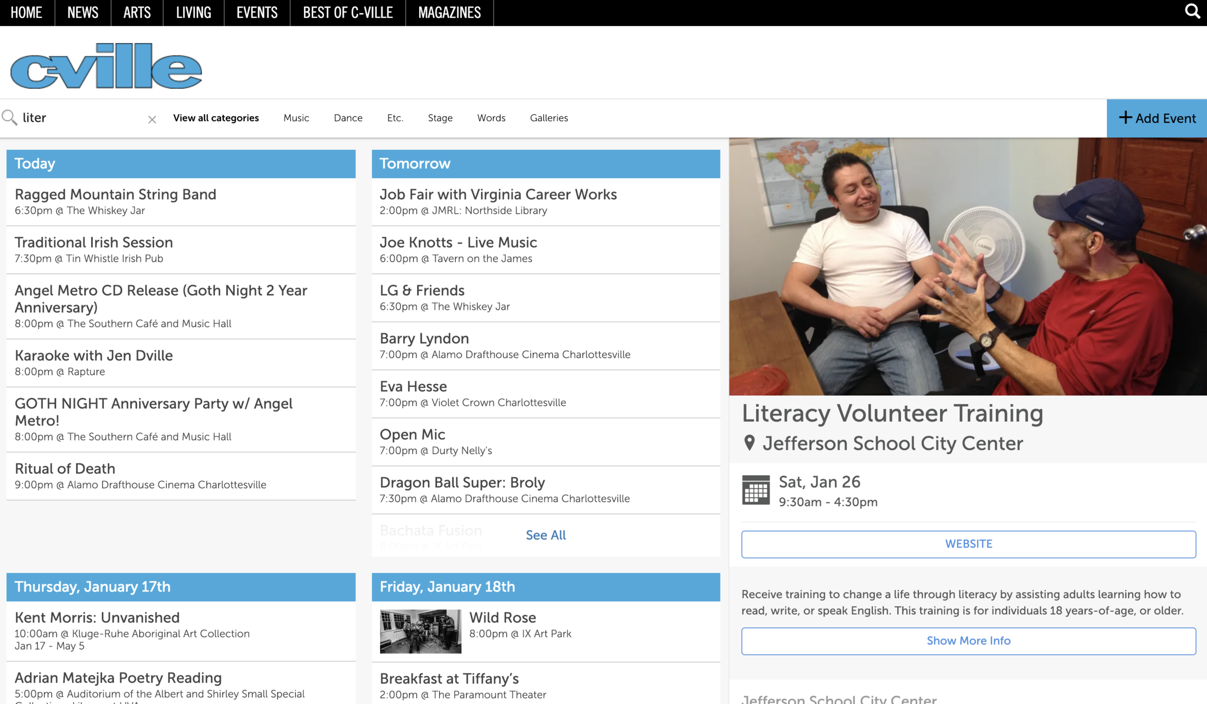Clear the 'liter' search text
The image size is (1207, 704).
click(152, 119)
